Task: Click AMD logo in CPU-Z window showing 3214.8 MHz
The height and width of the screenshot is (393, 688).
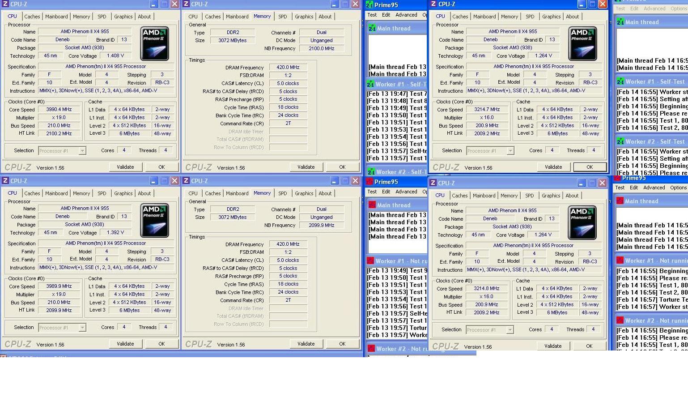Action: tap(582, 223)
